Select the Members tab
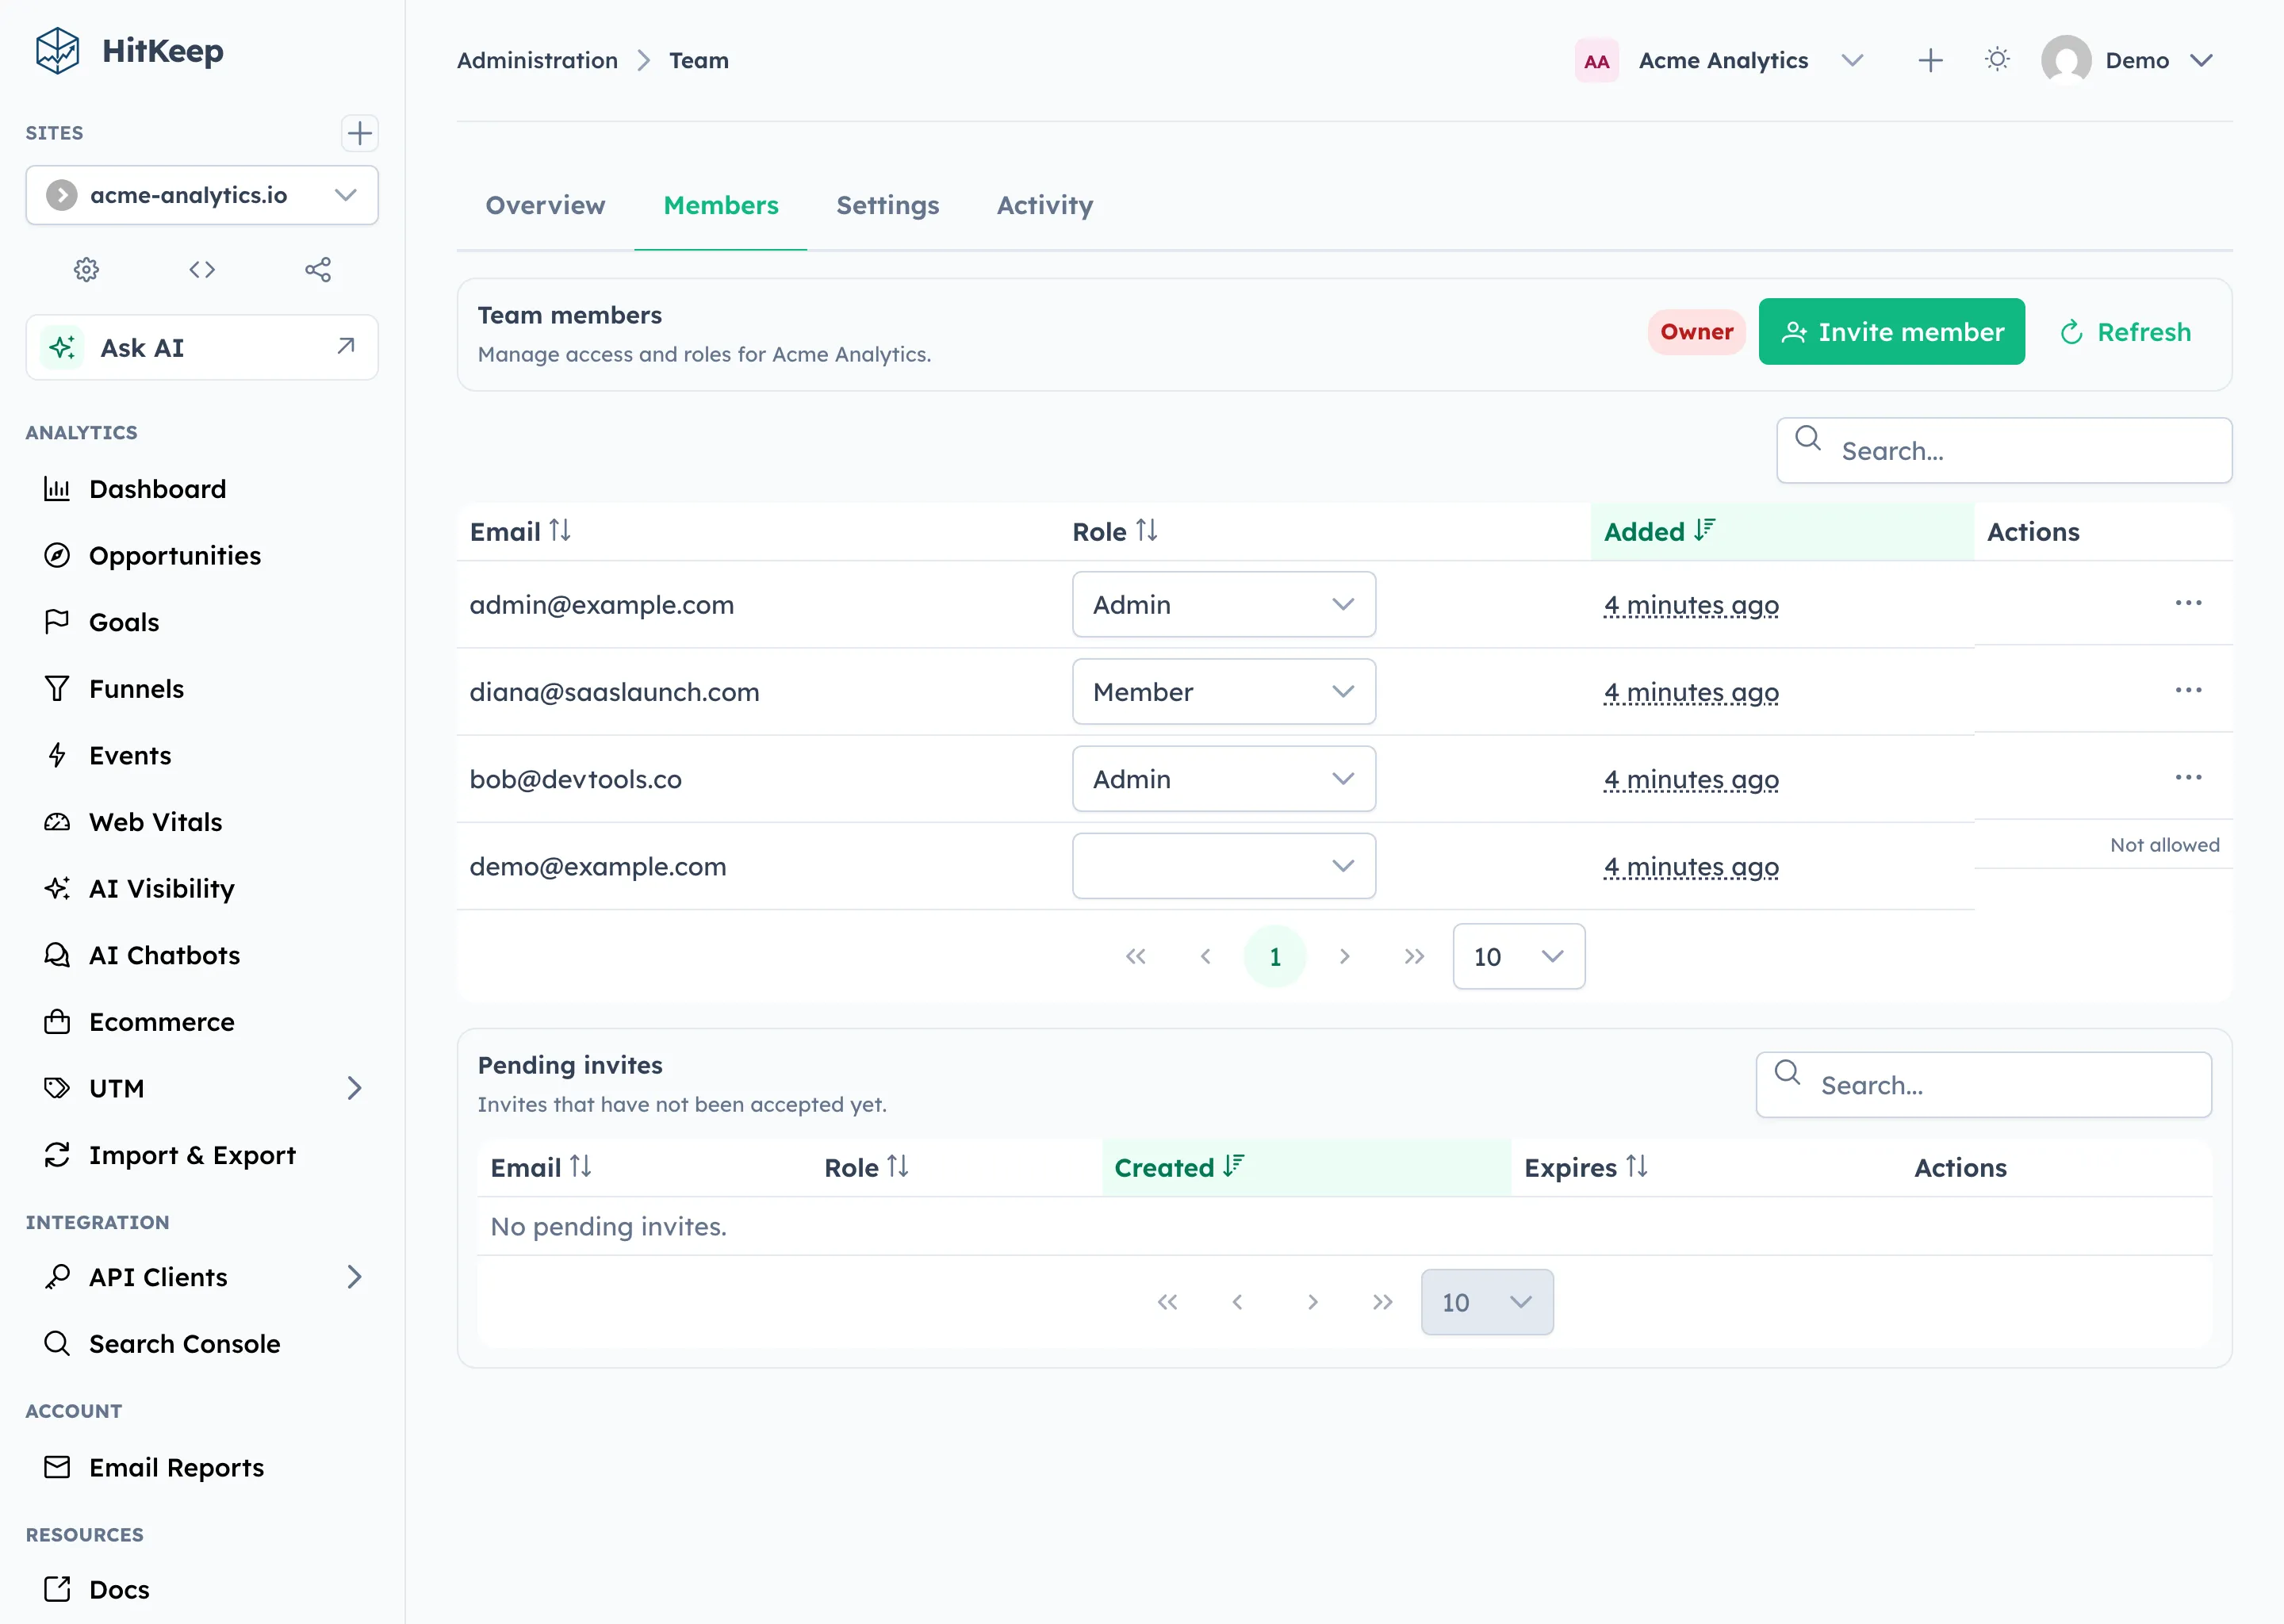Viewport: 2284px width, 1624px height. pyautogui.click(x=721, y=205)
